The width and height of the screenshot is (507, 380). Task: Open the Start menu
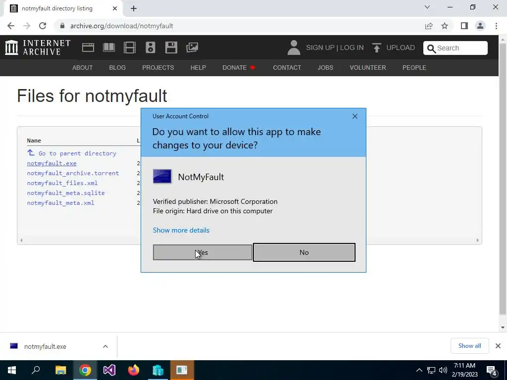coord(12,370)
